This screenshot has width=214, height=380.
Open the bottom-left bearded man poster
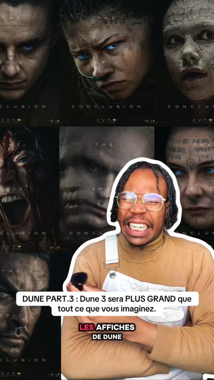tap(29, 317)
